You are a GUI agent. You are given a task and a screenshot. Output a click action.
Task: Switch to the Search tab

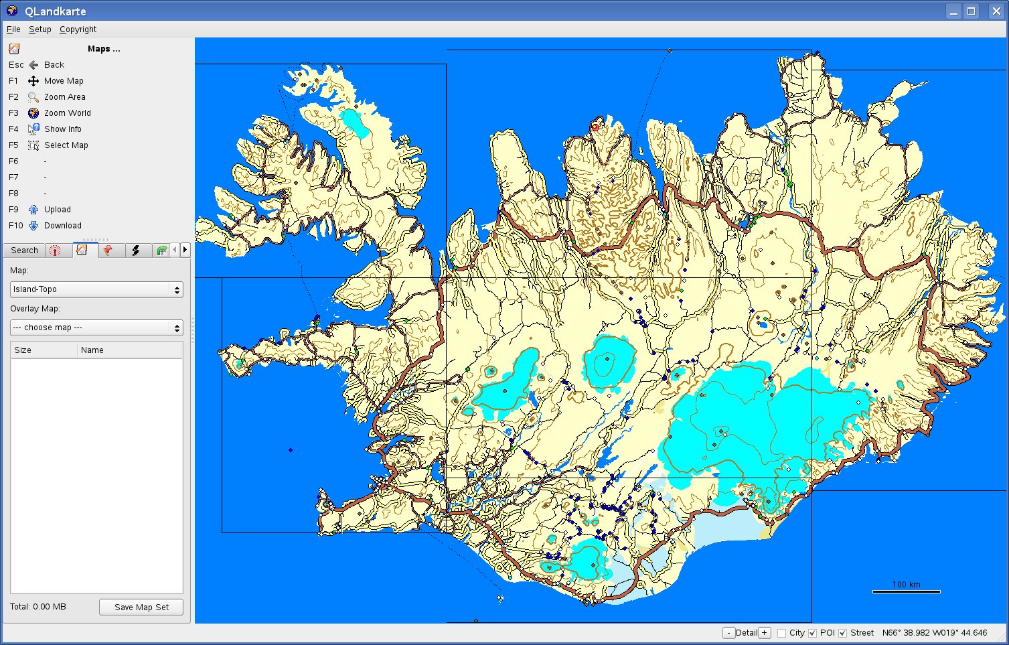[x=24, y=250]
